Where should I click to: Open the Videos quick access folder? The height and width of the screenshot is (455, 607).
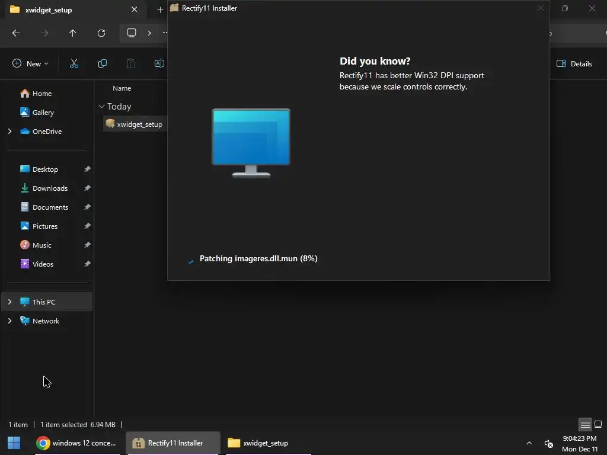click(x=37, y=264)
